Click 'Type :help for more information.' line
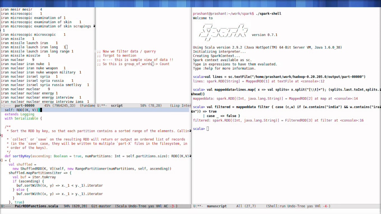 click(x=224, y=68)
